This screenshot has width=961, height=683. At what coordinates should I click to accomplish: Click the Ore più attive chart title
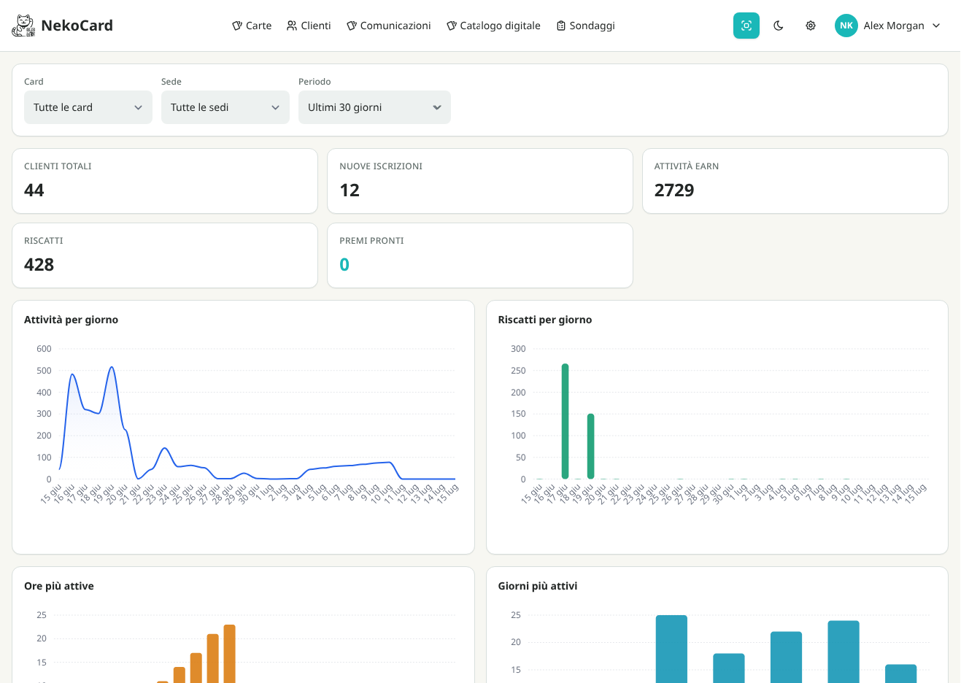pos(59,586)
